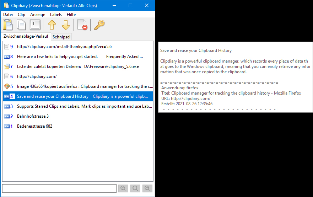This screenshot has width=313, height=197.
Task: Click the HTML icon of clip 2
Action: pyautogui.click(x=7, y=116)
